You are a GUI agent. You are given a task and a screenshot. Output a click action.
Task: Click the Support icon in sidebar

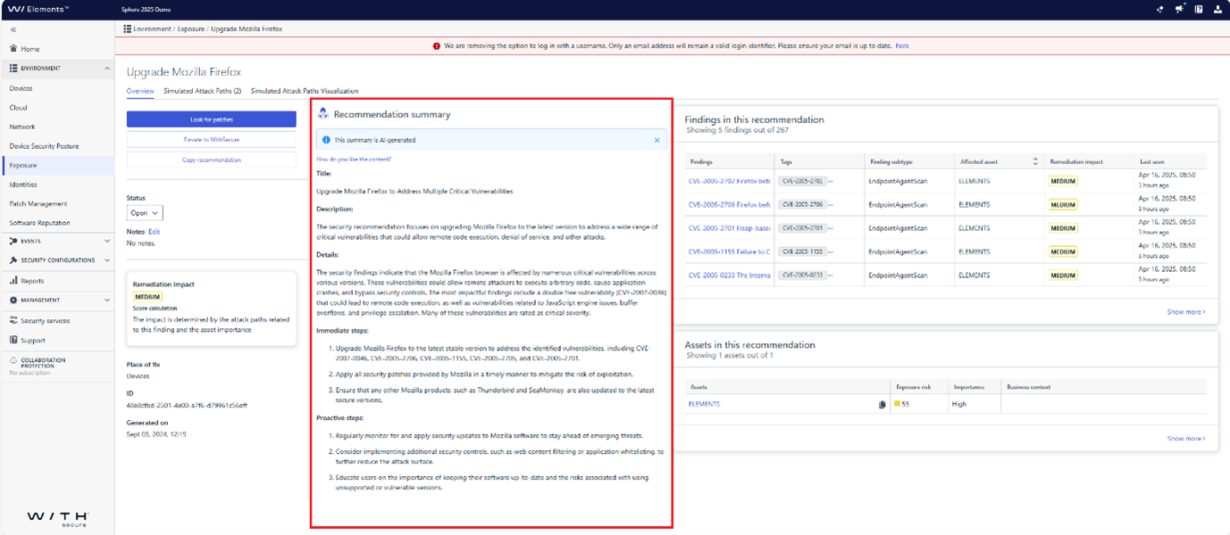pos(13,340)
